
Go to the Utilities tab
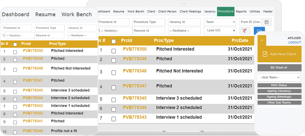click(x=255, y=12)
